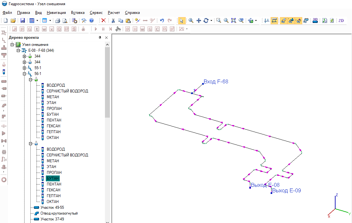Open the Расчет menu

click(x=114, y=13)
